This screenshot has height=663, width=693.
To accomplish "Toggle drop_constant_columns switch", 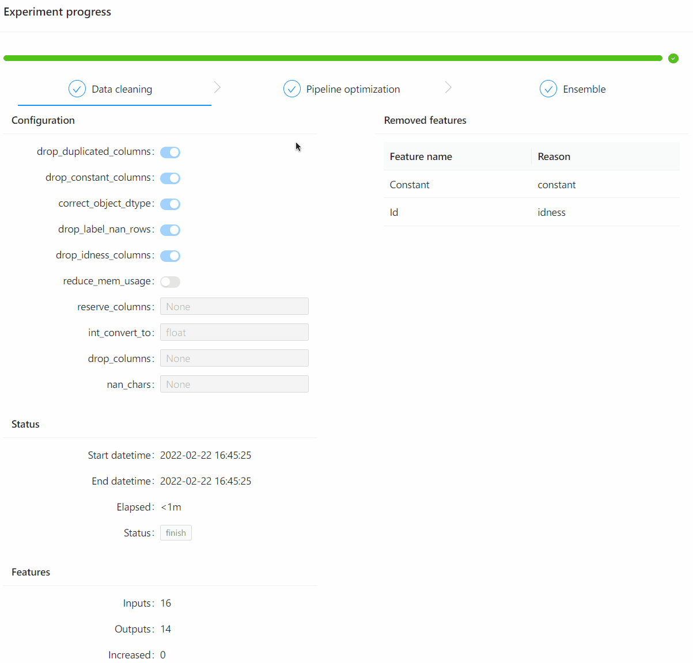I will pos(170,178).
